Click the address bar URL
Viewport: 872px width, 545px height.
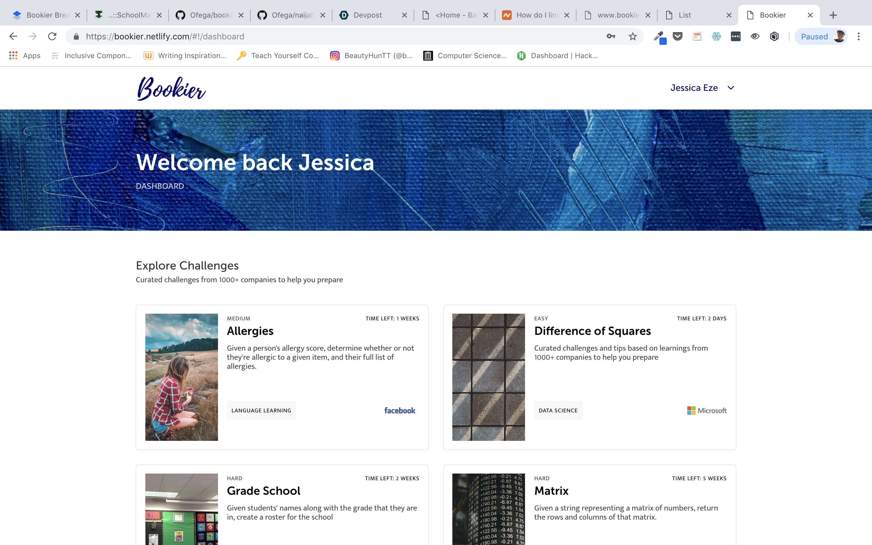[165, 36]
